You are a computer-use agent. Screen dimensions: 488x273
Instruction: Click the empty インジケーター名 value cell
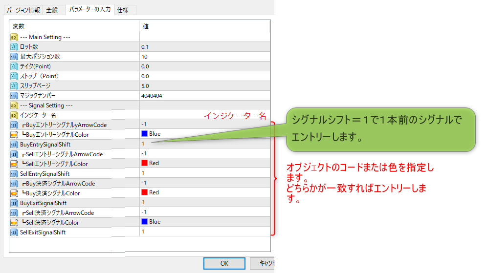pyautogui.click(x=205, y=115)
